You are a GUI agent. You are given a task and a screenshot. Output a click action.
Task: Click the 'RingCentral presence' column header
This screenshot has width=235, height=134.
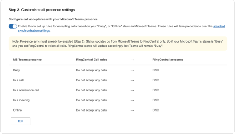pos(168,60)
